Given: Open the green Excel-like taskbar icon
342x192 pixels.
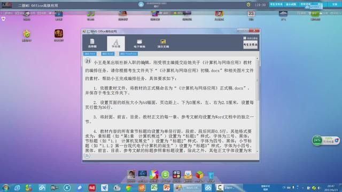Looking at the screenshot, I should [x=154, y=187].
